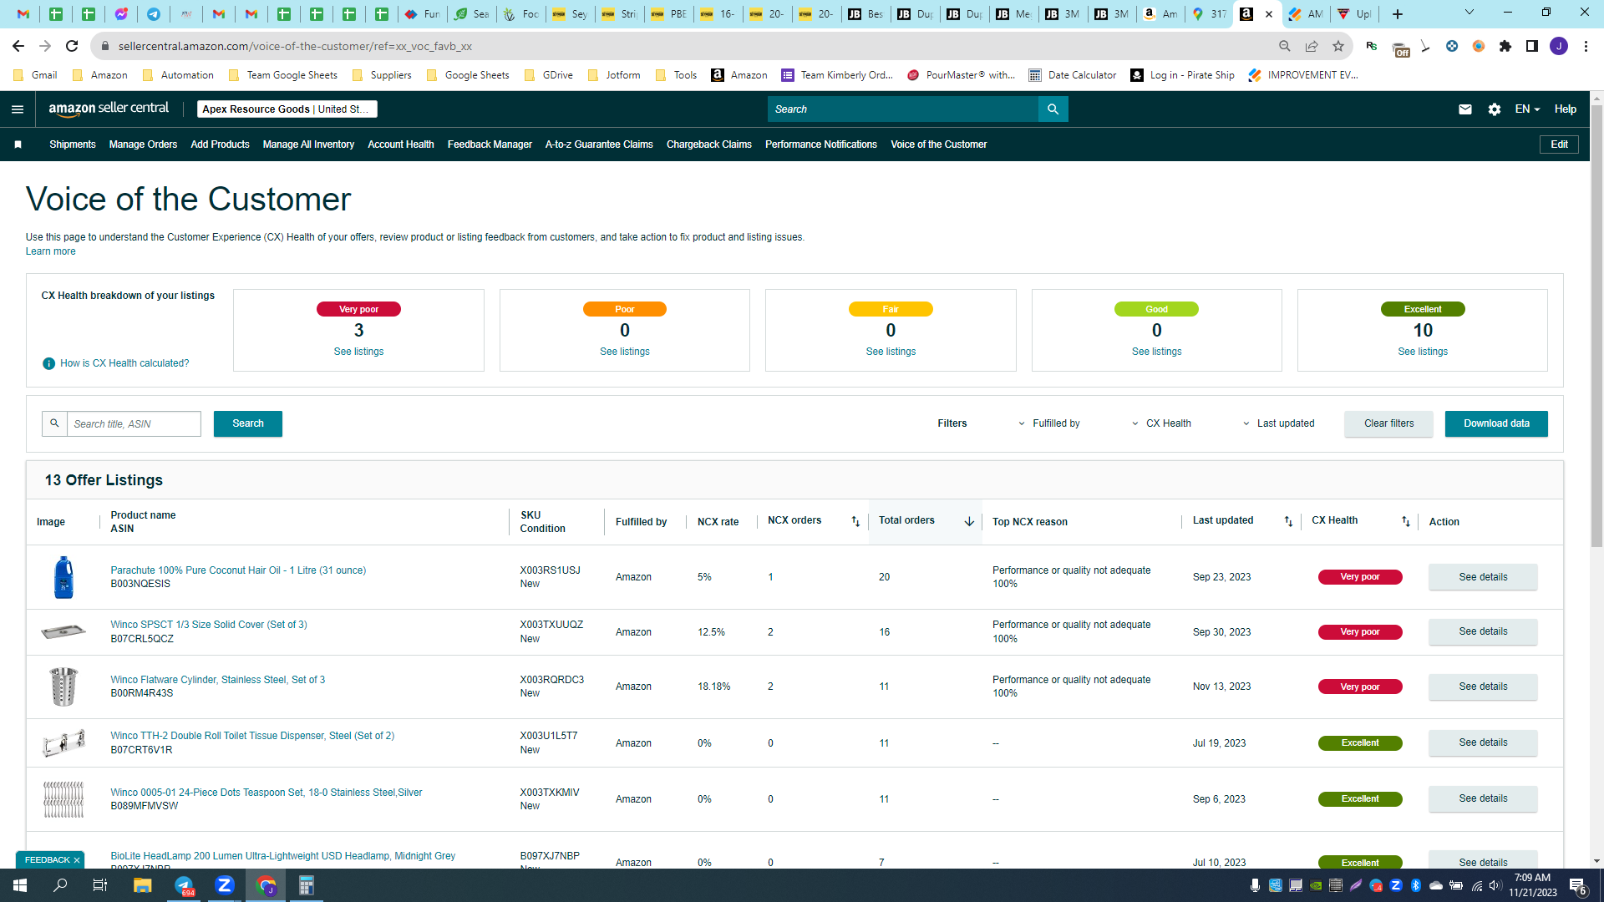Screen dimensions: 1604x902
Task: Go back with browser back arrow
Action: pos(18,46)
